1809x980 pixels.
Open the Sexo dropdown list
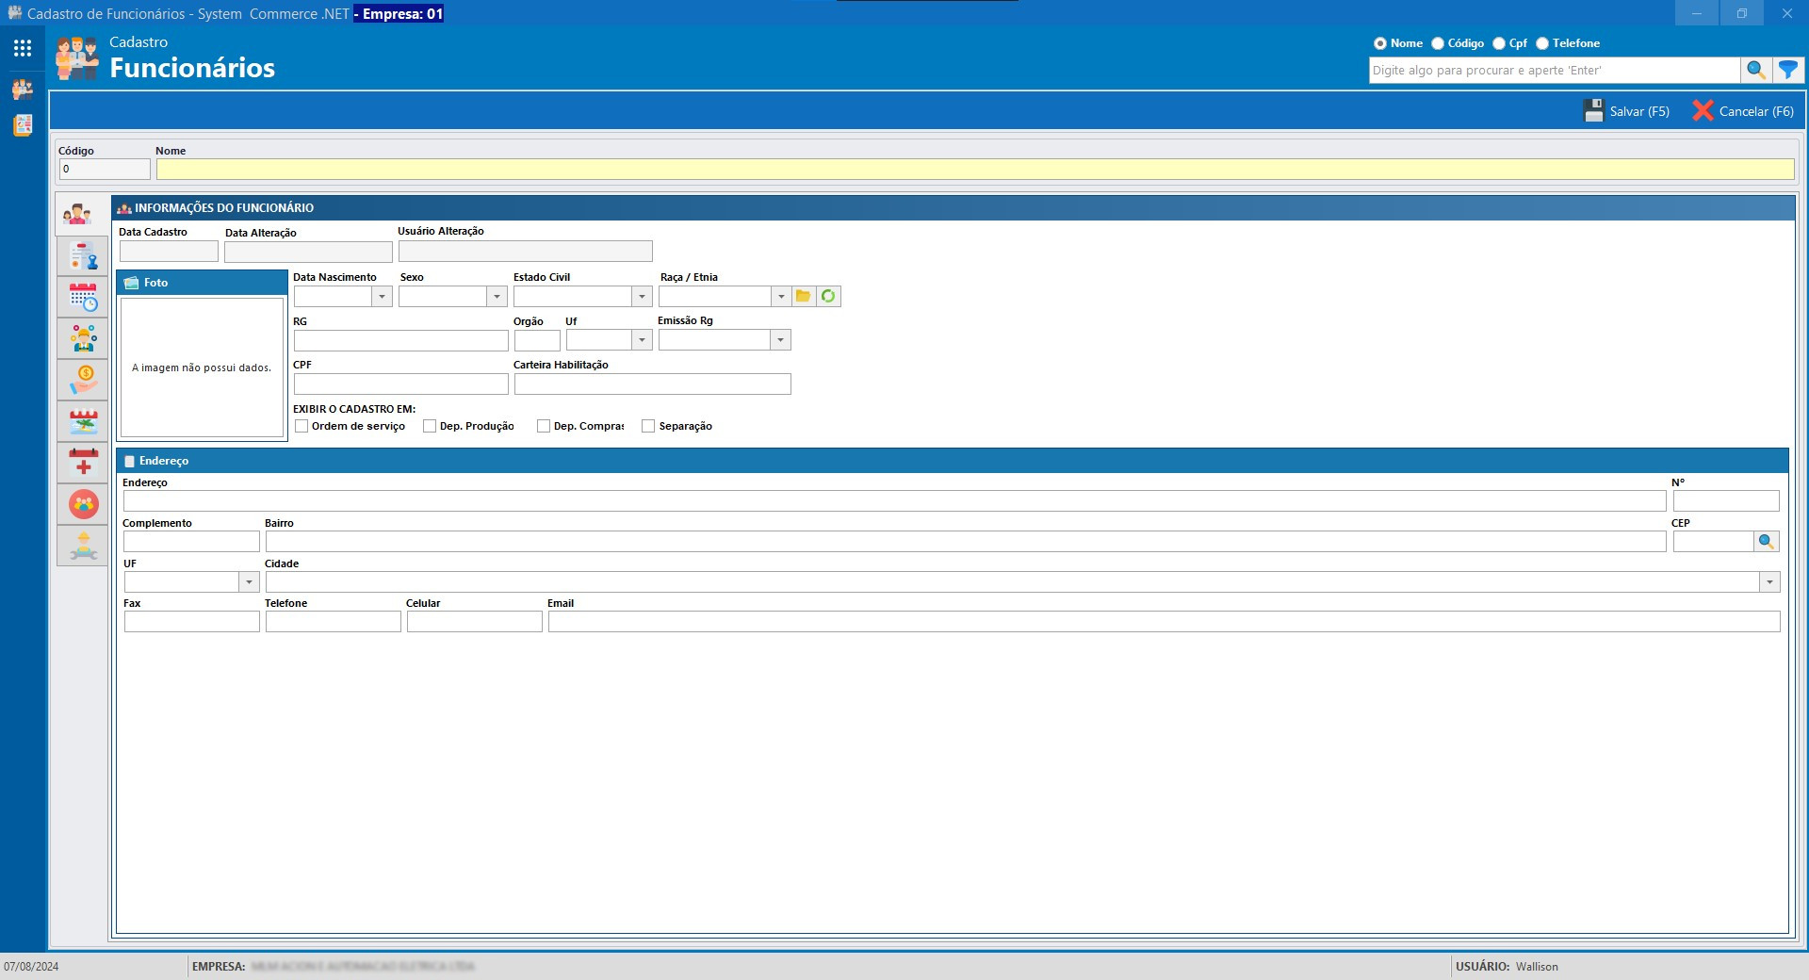click(x=497, y=297)
